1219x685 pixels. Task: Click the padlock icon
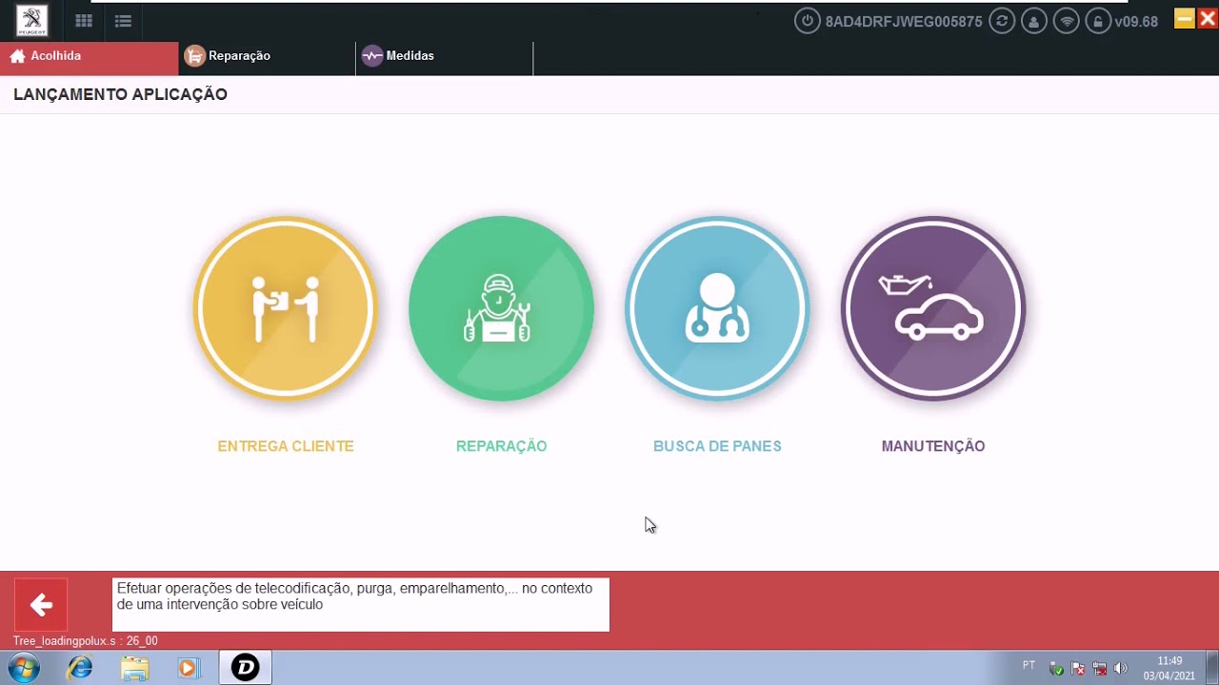point(1098,21)
